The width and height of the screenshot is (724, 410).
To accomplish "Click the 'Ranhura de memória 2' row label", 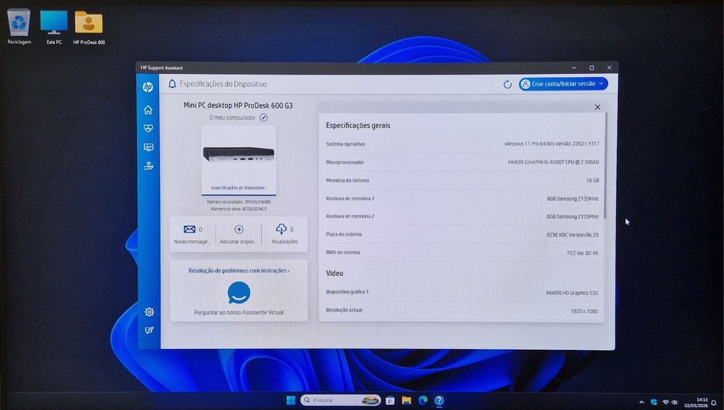I will [350, 217].
